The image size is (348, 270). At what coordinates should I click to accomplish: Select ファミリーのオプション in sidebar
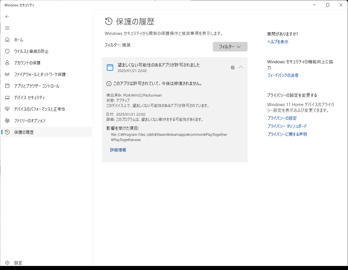pos(30,121)
